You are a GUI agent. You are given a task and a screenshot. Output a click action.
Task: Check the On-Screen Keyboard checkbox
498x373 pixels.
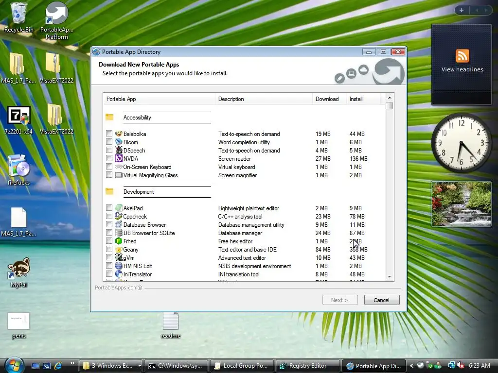coord(109,167)
